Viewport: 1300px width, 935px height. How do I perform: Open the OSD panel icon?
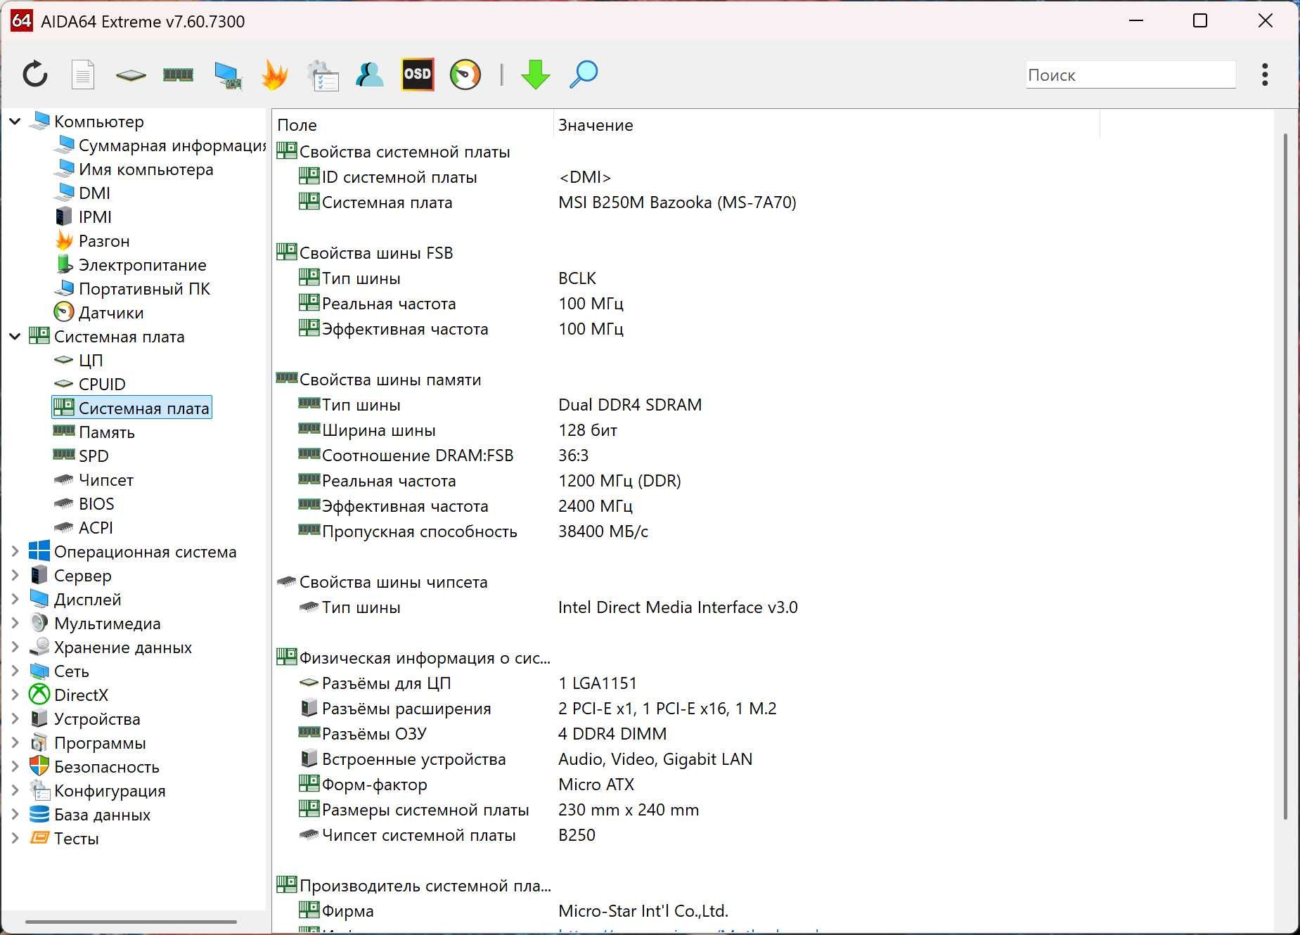418,75
